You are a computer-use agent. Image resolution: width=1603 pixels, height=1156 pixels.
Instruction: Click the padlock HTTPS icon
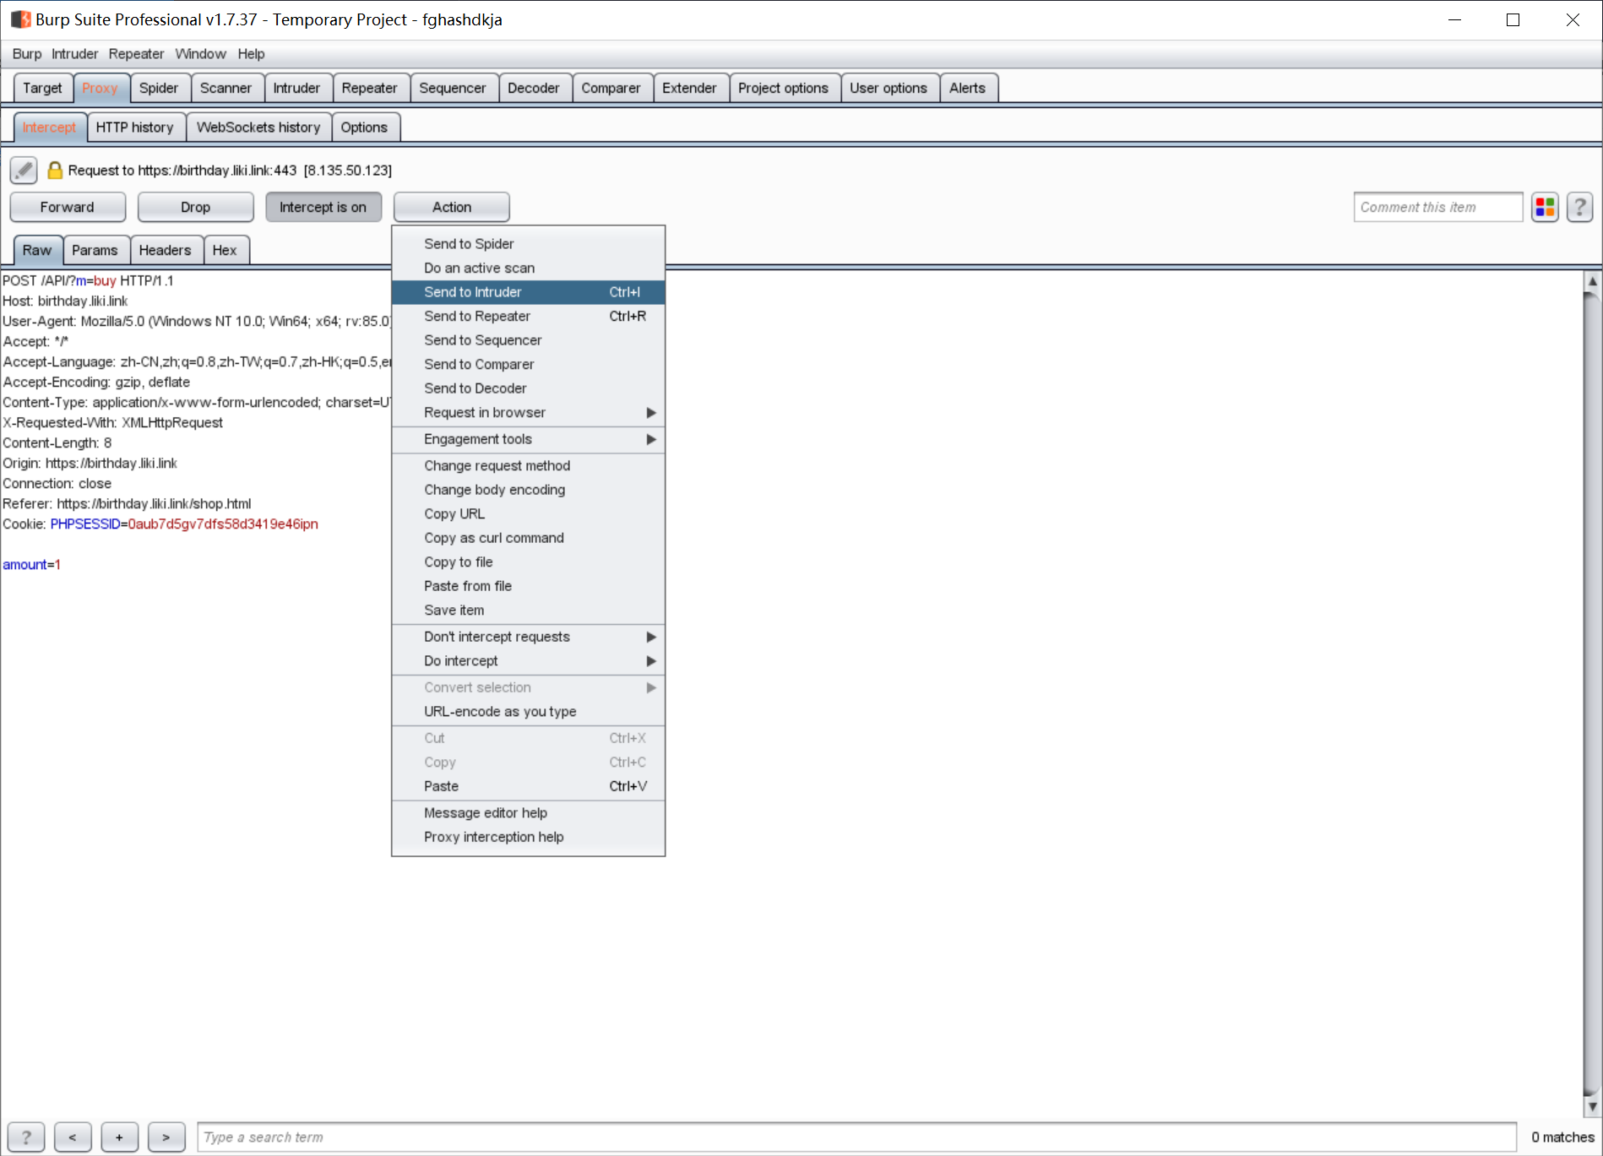click(55, 171)
